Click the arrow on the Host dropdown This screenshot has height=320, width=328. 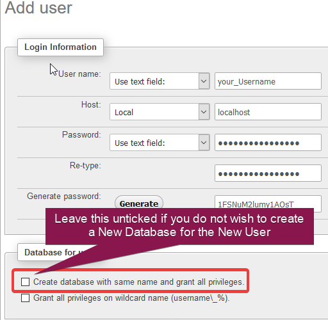tap(204, 112)
